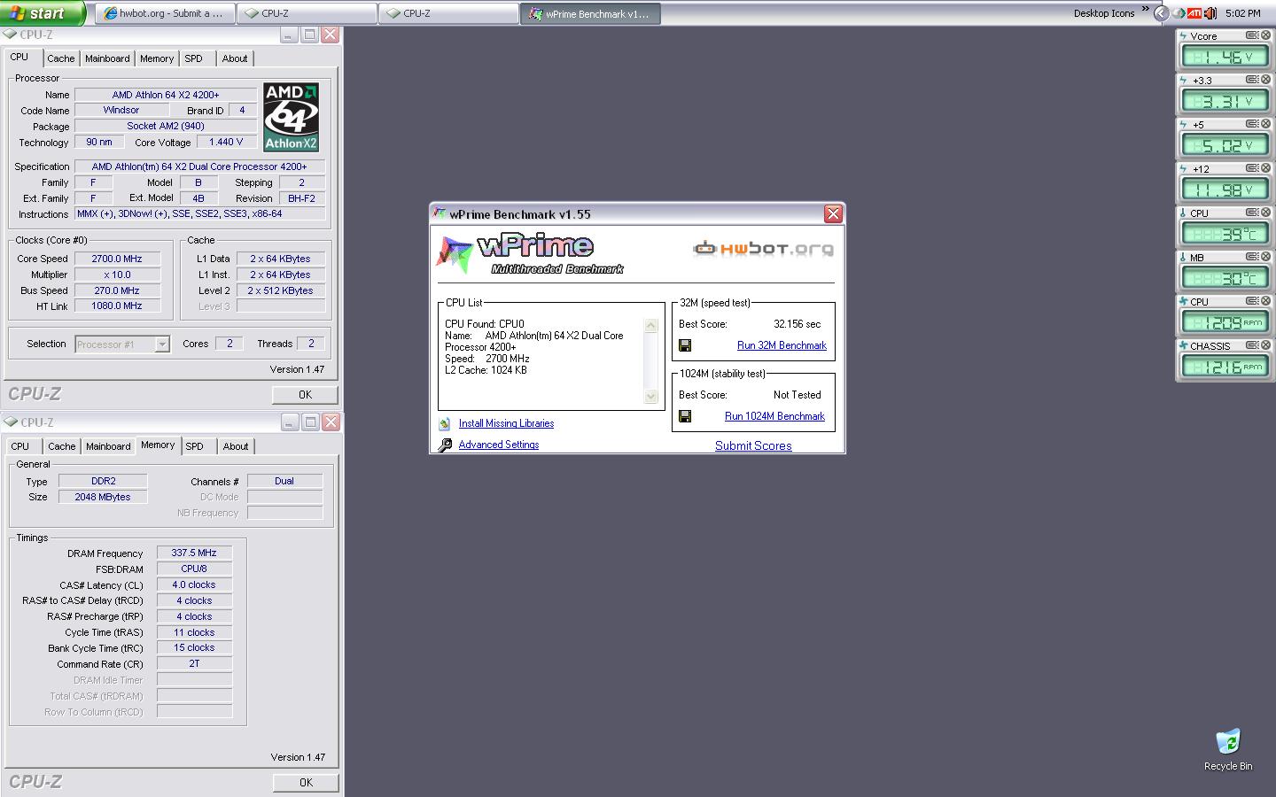1276x797 pixels.
Task: Click OK in the lower CPU-Z Memory window
Action: [306, 783]
